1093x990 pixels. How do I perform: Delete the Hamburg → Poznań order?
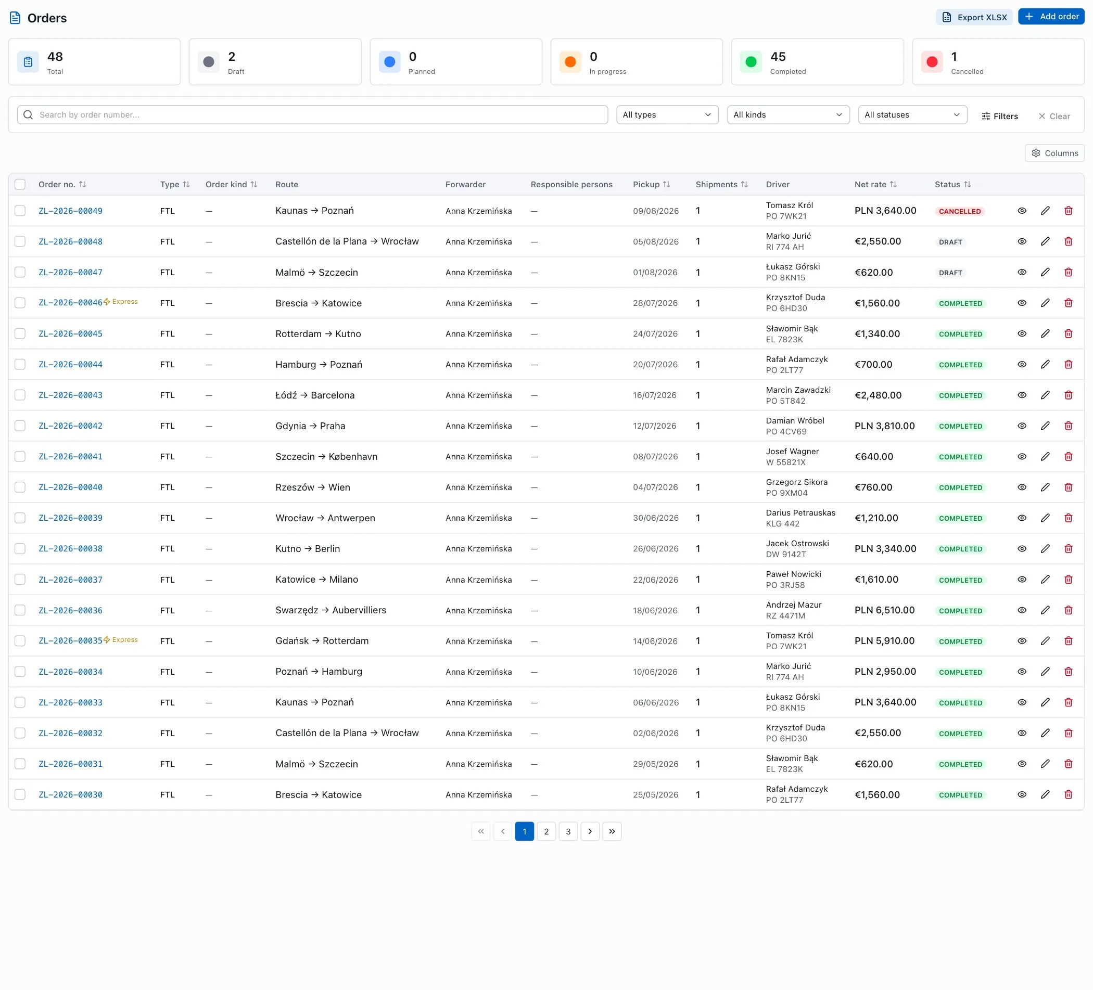click(1068, 364)
